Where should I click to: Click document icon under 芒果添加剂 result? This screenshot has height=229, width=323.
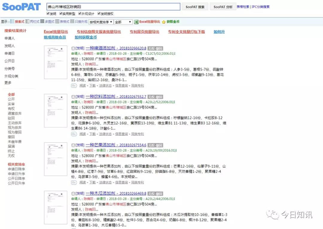click(74, 182)
